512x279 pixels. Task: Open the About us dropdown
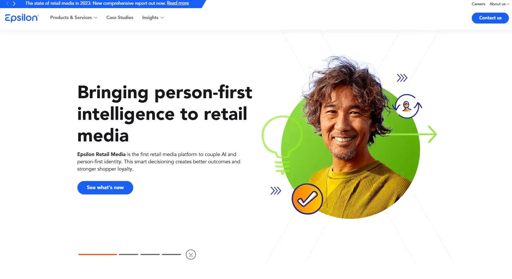[499, 4]
